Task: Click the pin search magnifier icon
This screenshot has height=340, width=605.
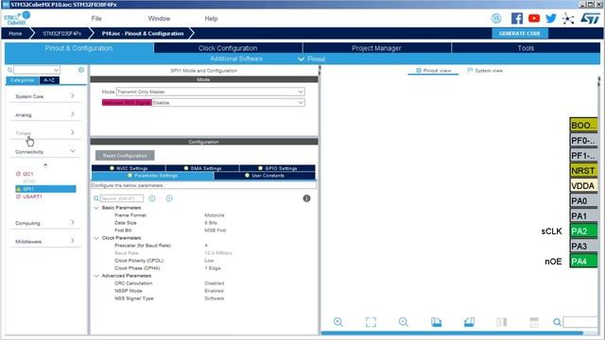Action: pyautogui.click(x=557, y=322)
